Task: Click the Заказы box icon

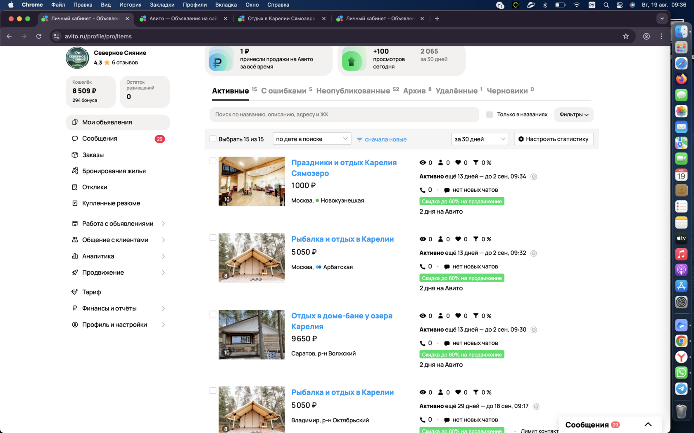Action: tap(75, 155)
